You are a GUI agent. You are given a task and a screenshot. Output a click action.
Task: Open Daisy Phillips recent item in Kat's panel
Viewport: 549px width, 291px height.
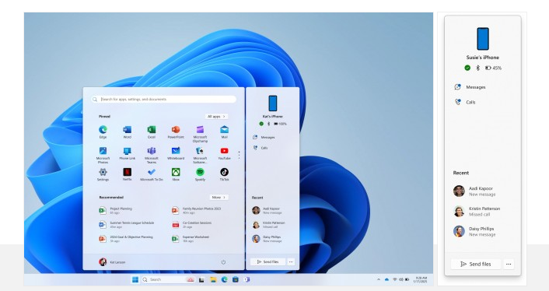[267, 239]
